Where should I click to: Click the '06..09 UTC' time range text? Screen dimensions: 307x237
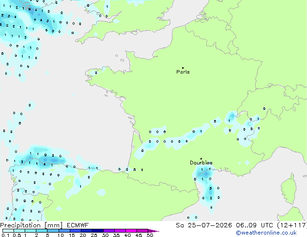tap(254, 225)
